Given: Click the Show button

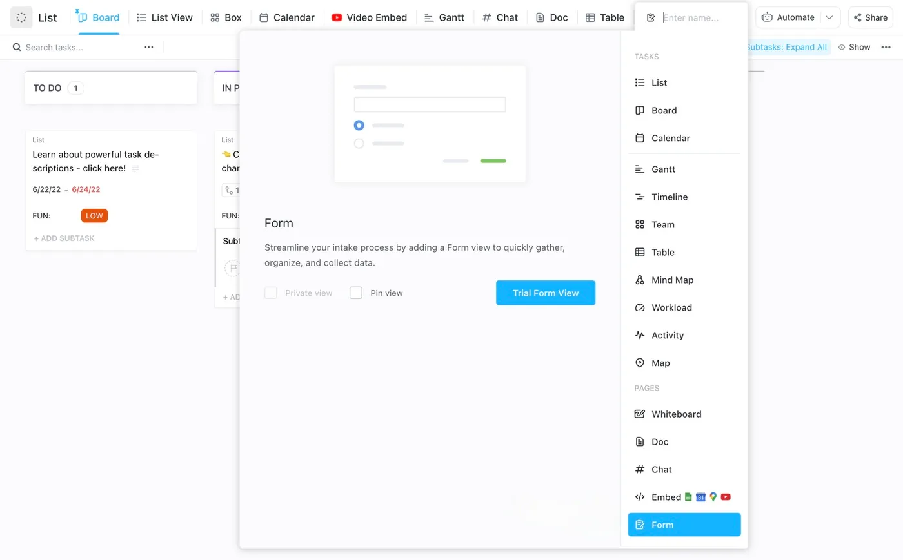Looking at the screenshot, I should tap(854, 47).
